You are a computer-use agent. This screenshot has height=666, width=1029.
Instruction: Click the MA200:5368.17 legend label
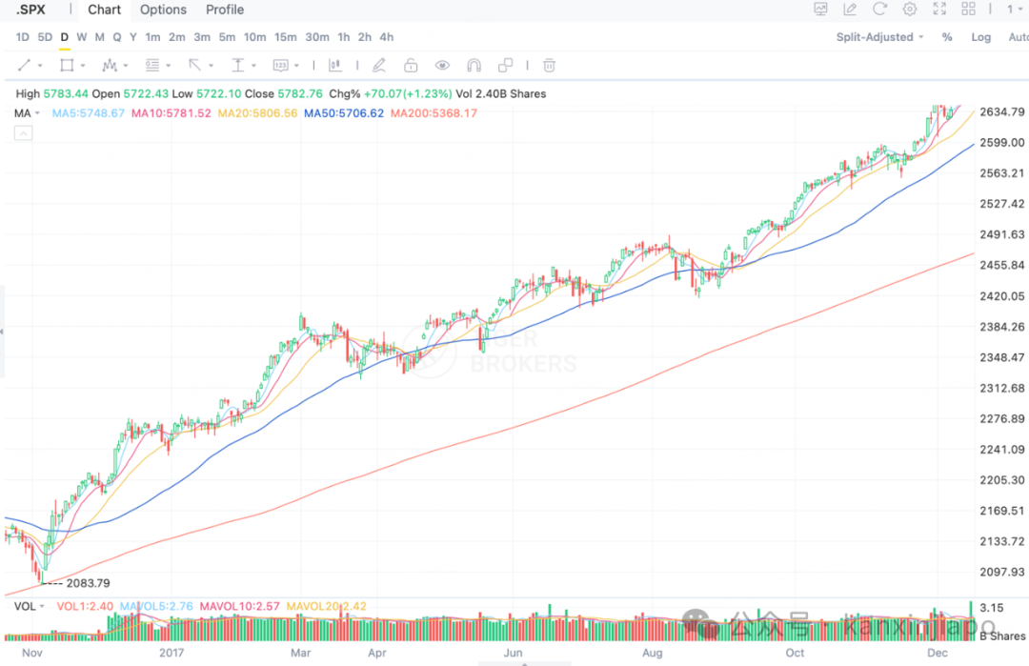click(x=434, y=112)
